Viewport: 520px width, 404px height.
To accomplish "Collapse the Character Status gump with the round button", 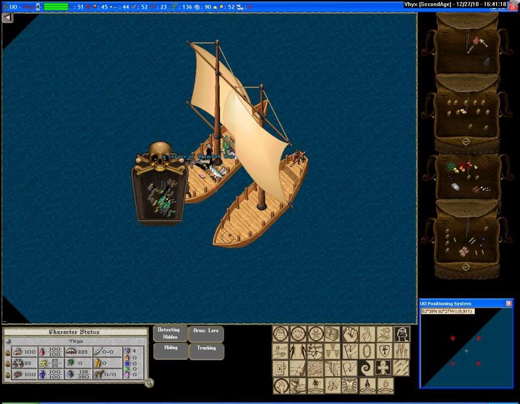I will click(149, 383).
